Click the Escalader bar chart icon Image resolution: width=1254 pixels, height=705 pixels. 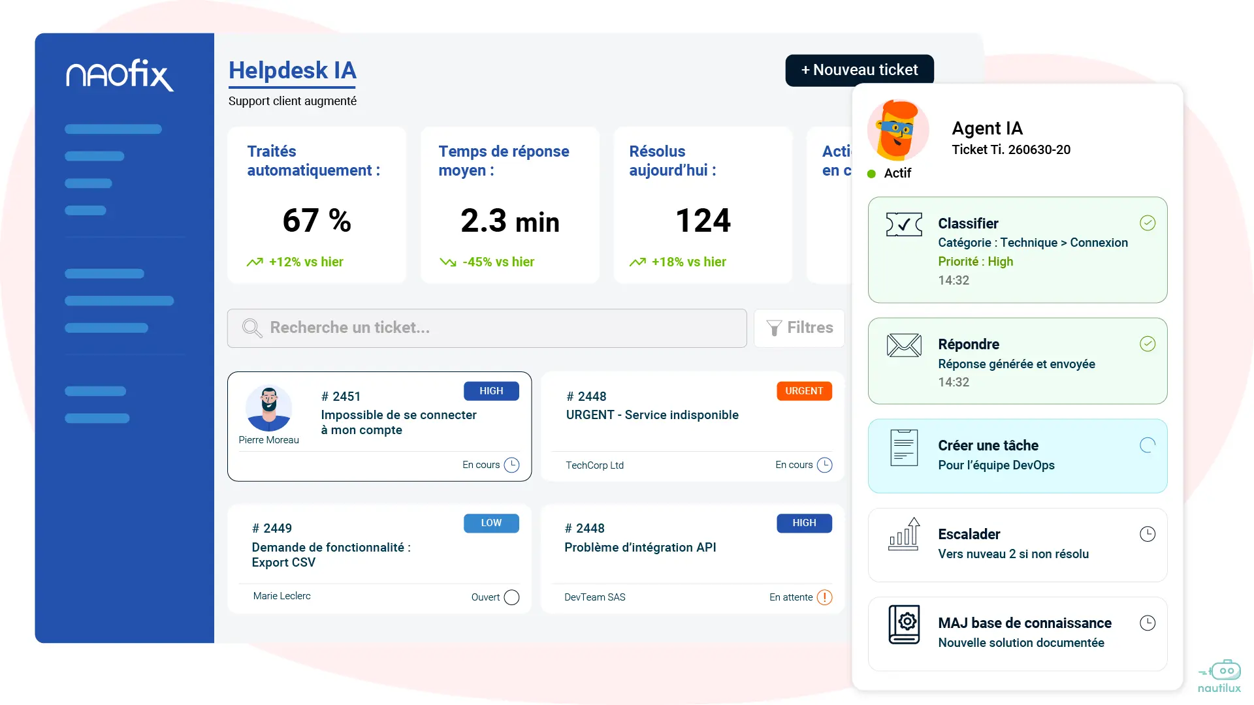(x=904, y=535)
